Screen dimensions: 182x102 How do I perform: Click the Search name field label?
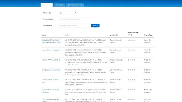pyautogui.click(x=47, y=25)
